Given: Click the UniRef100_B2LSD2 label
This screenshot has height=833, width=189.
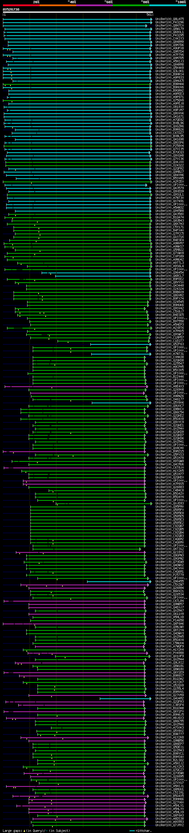Looking at the screenshot, I should [x=170, y=760].
